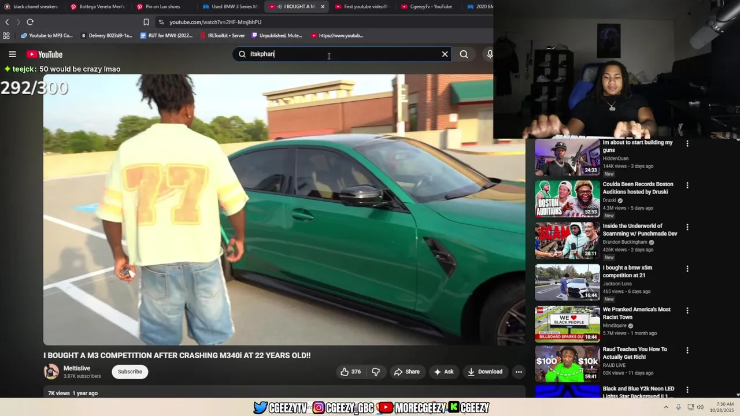
Task: Clear the search text with the X icon
Action: [445, 54]
